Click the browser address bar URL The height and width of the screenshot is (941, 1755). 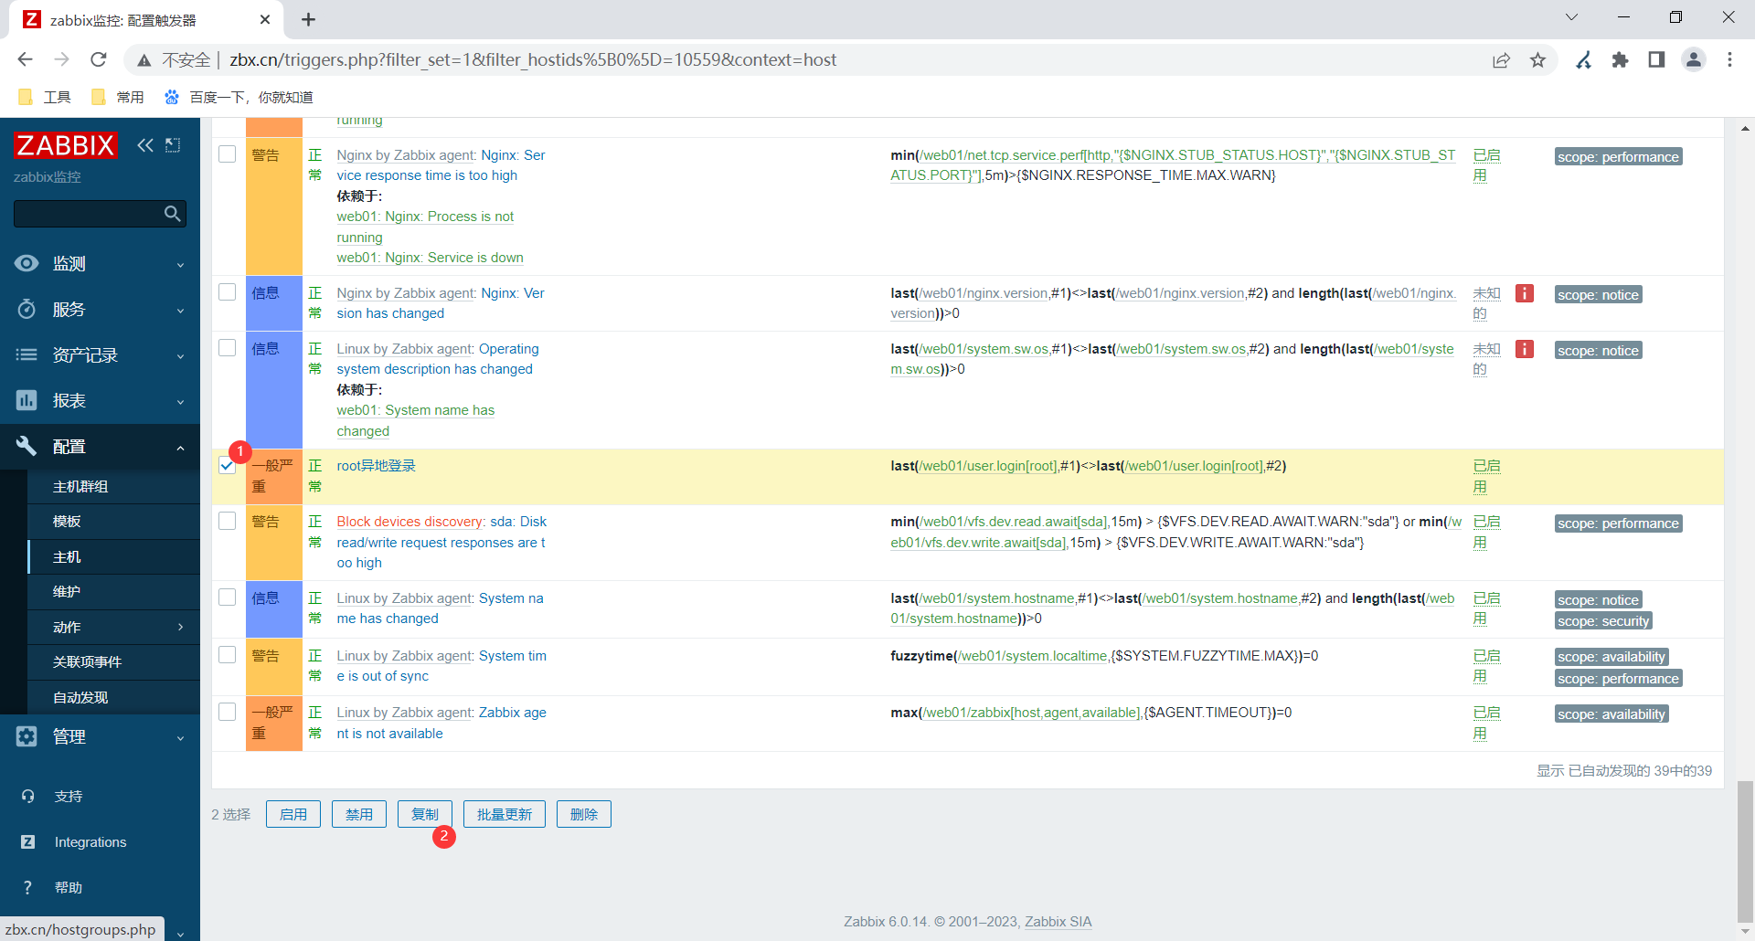click(x=533, y=60)
